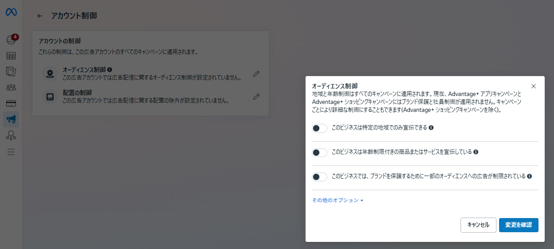Open the notifications icon with badge 4
554x249 pixels.
pyautogui.click(x=11, y=40)
